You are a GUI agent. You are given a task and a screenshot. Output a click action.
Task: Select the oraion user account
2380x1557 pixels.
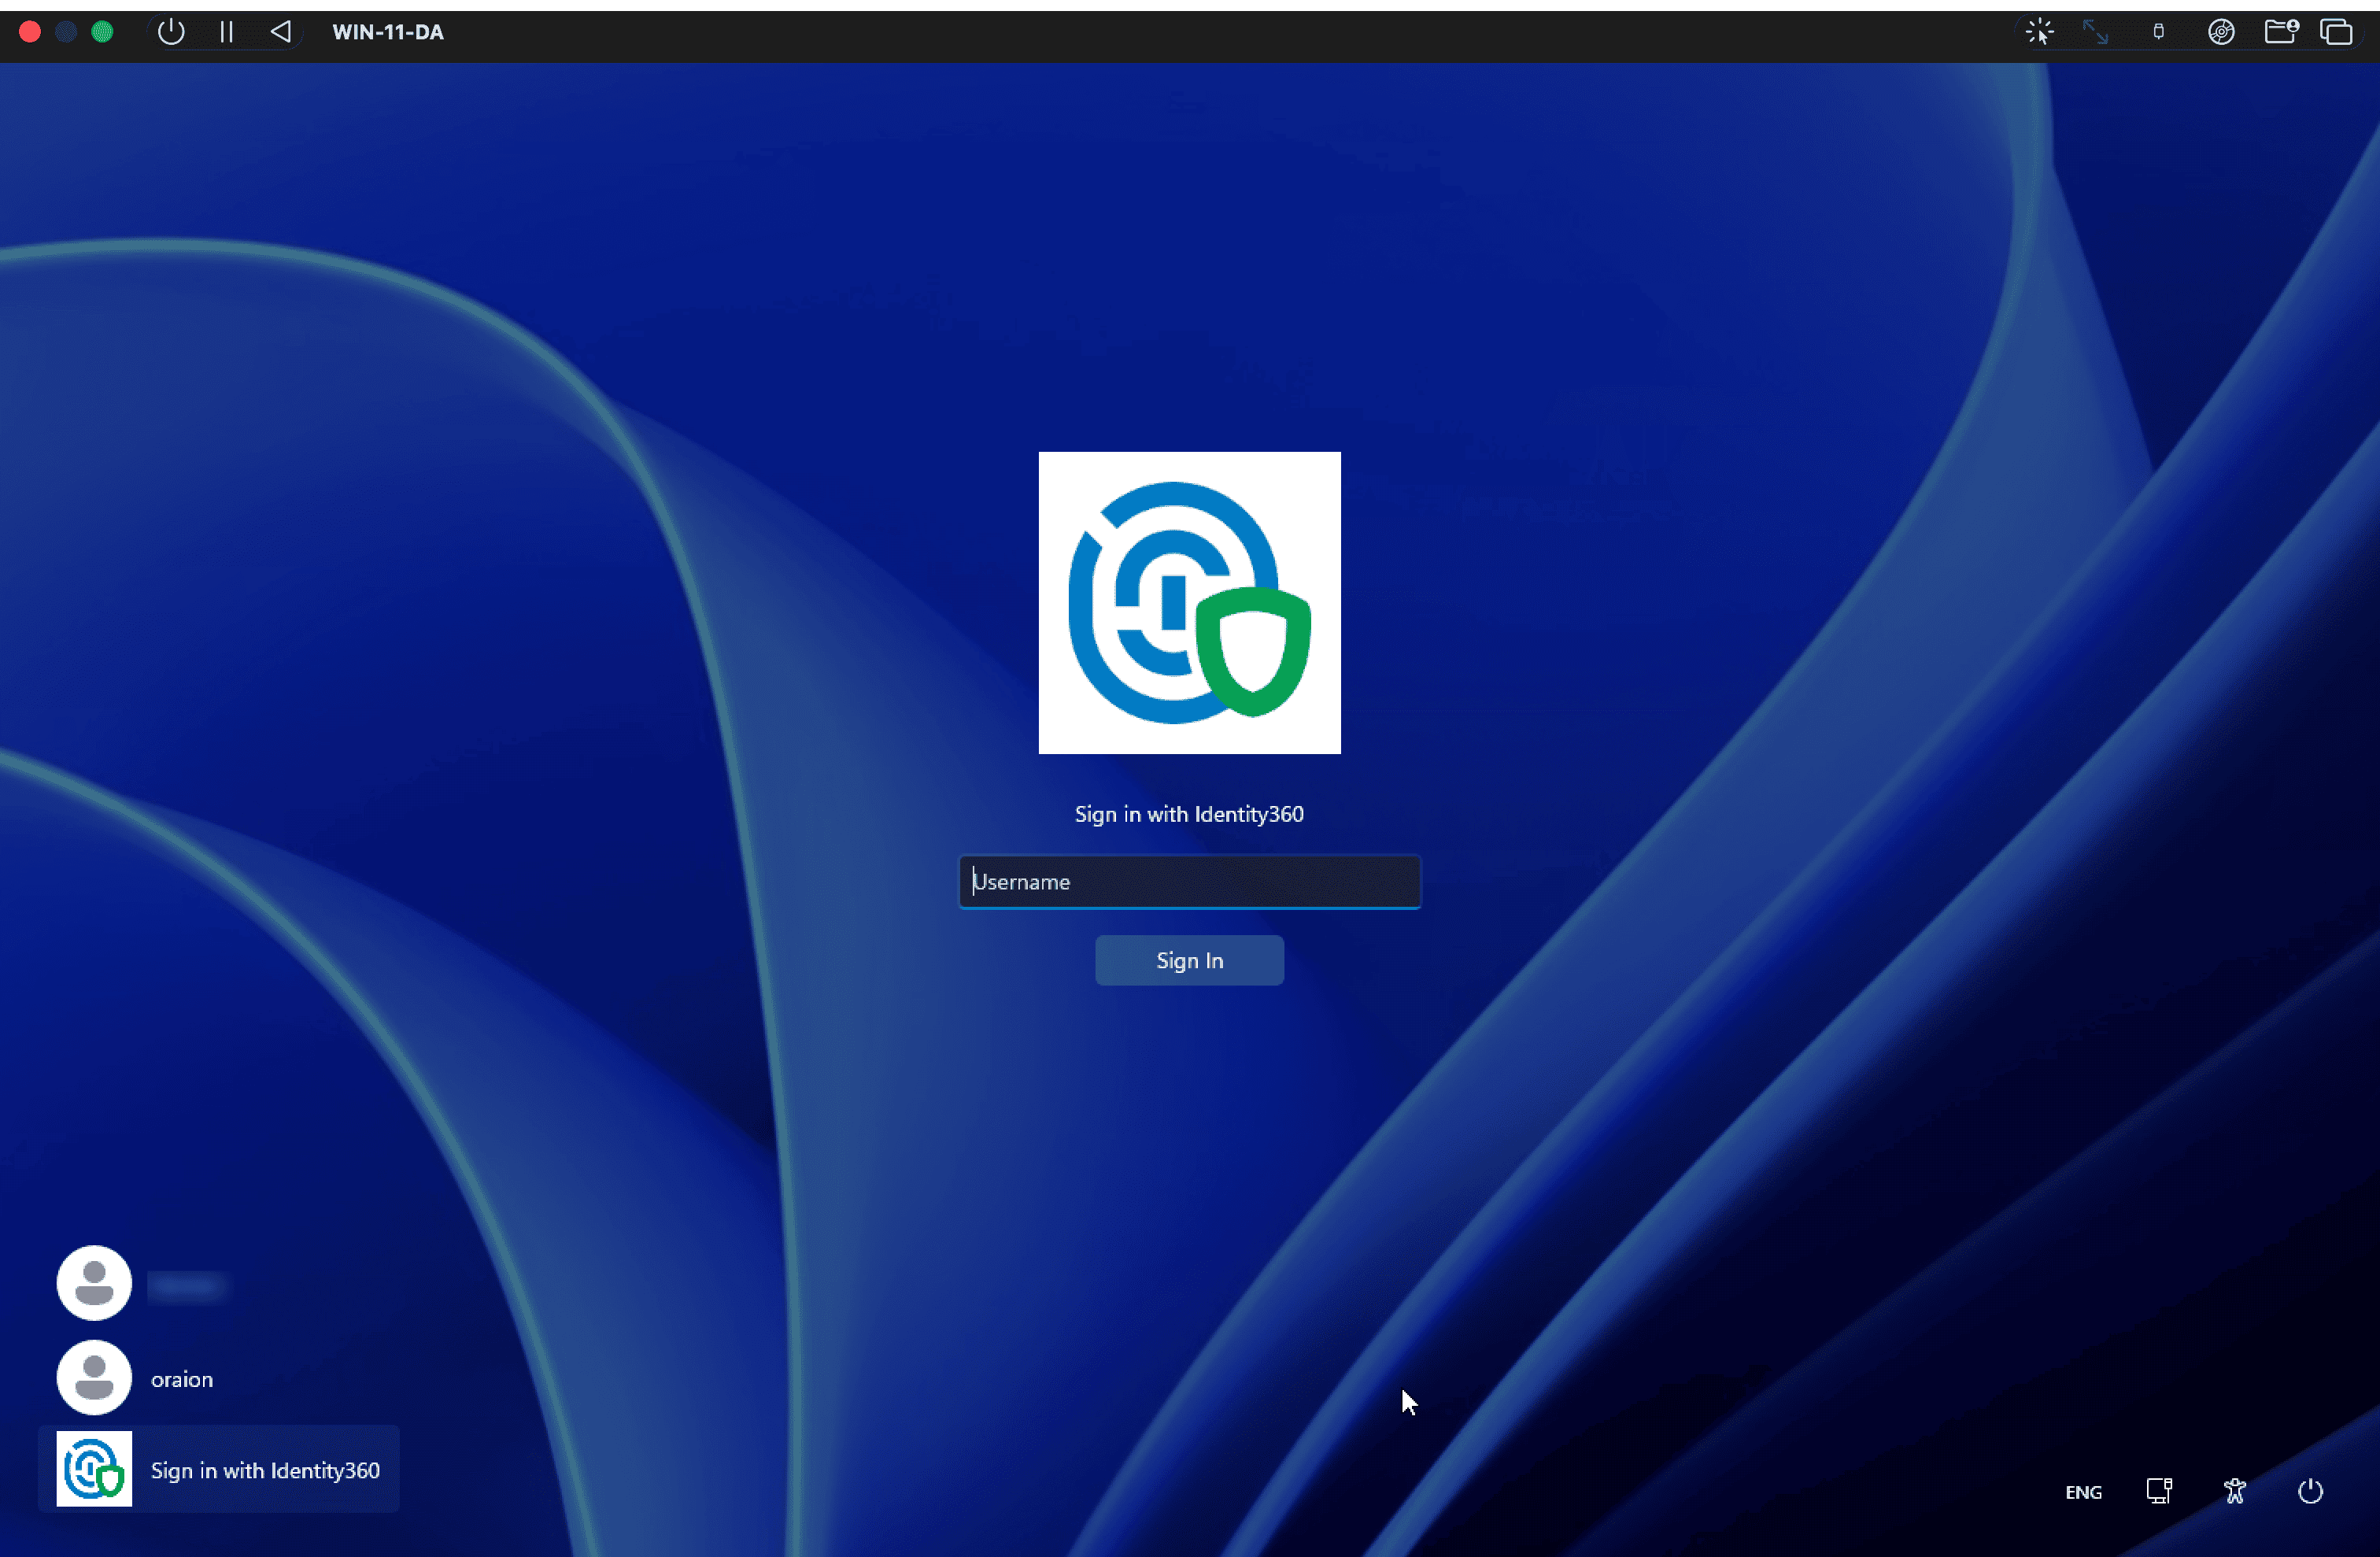click(135, 1378)
